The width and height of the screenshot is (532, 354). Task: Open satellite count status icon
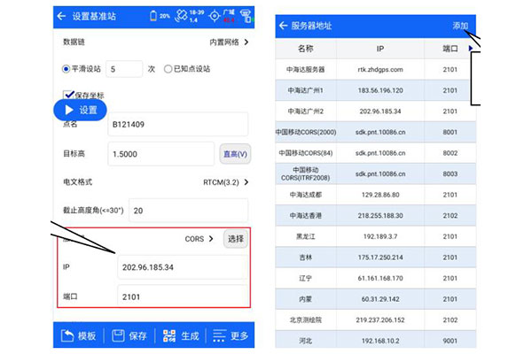pyautogui.click(x=183, y=16)
